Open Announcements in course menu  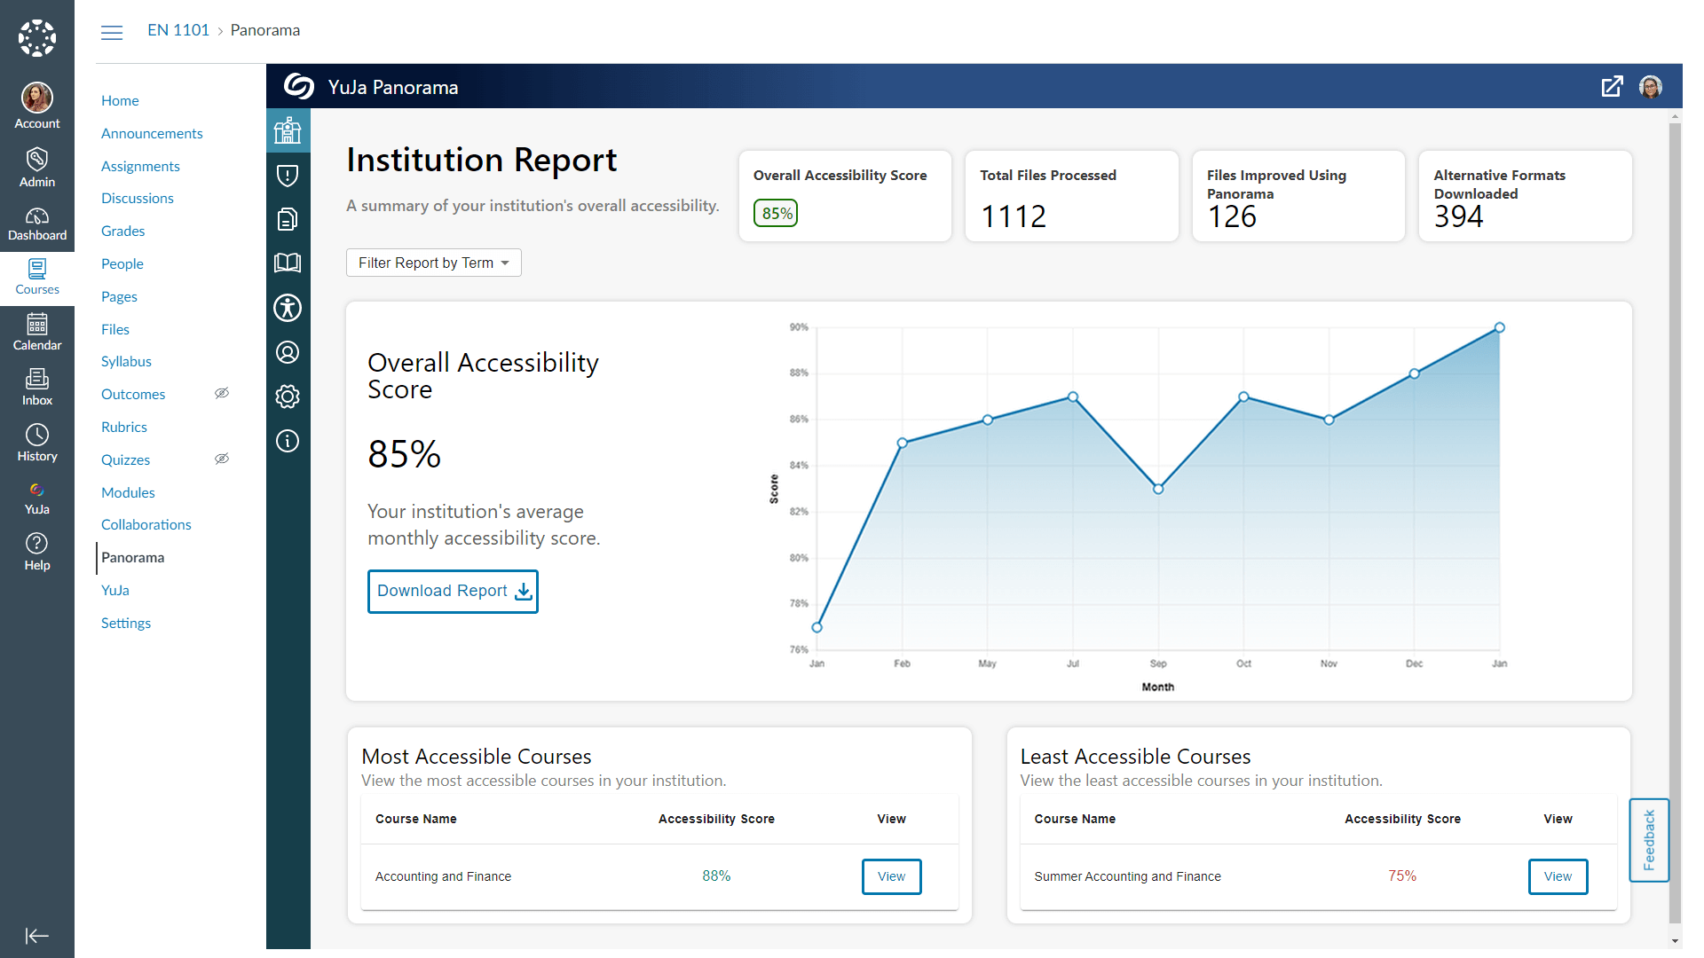coord(152,133)
